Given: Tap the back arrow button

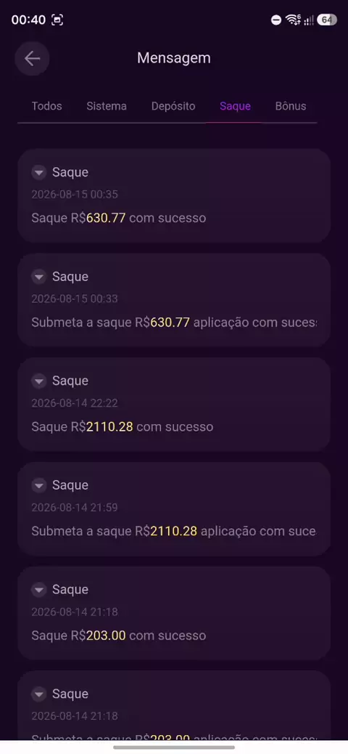Looking at the screenshot, I should [x=32, y=59].
